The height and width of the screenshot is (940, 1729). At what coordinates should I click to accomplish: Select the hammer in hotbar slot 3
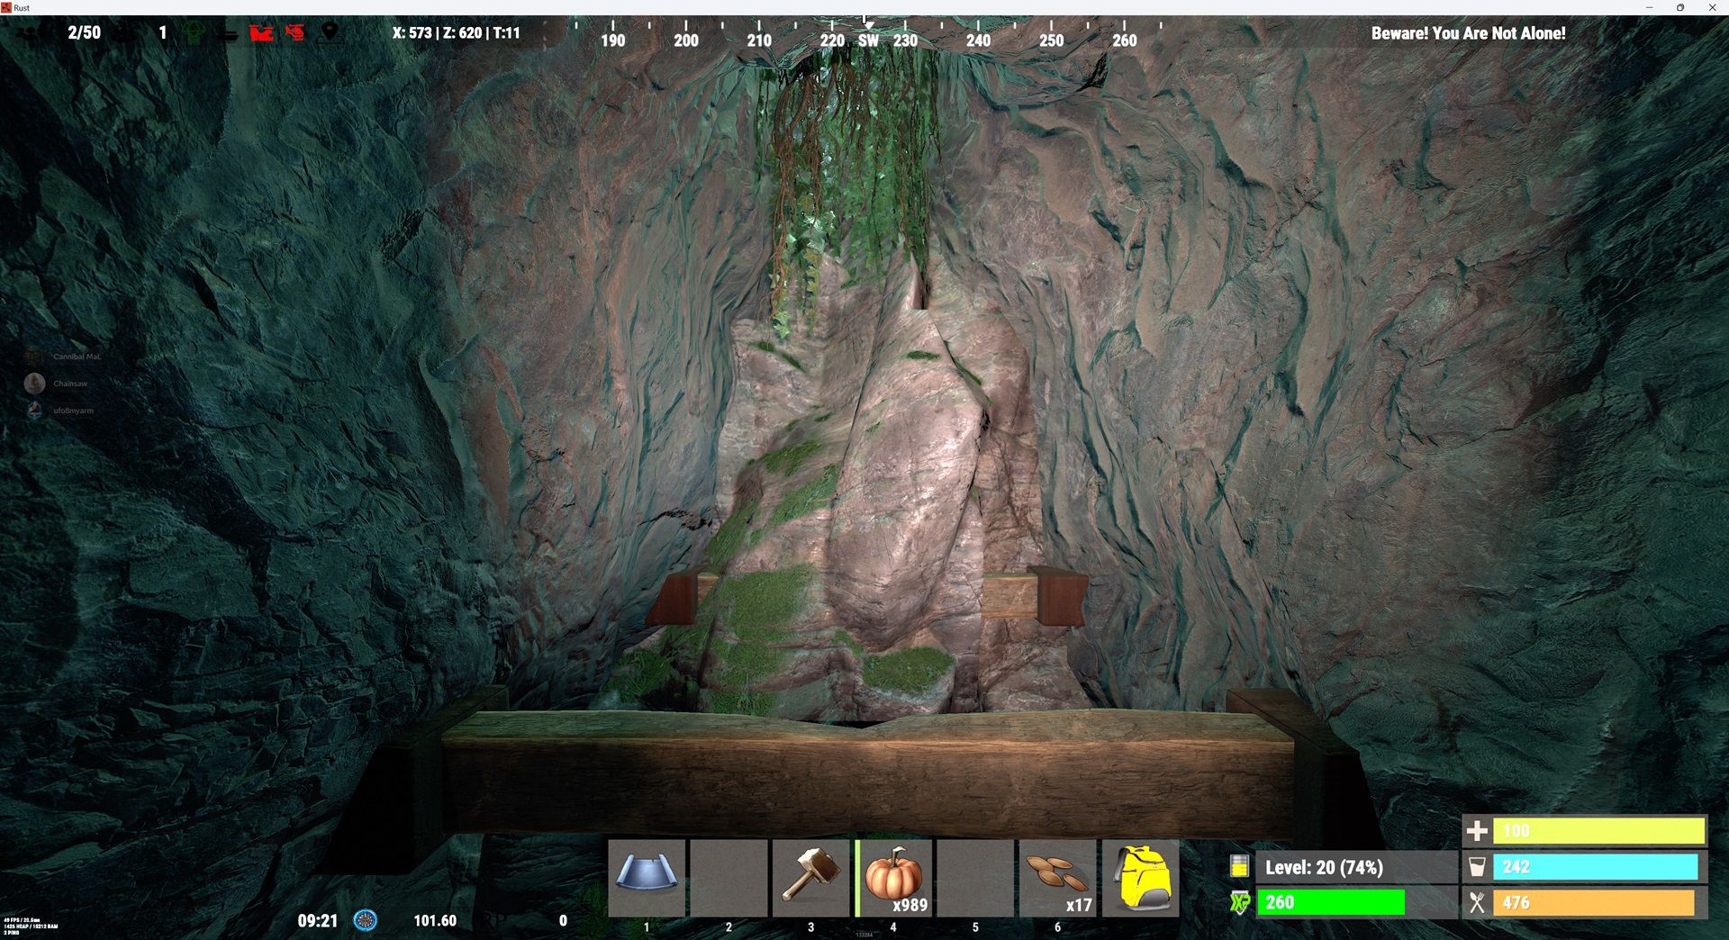coord(810,878)
